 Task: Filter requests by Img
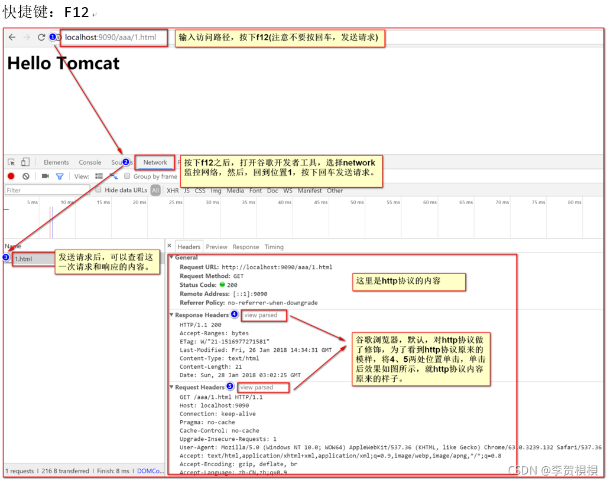[216, 191]
